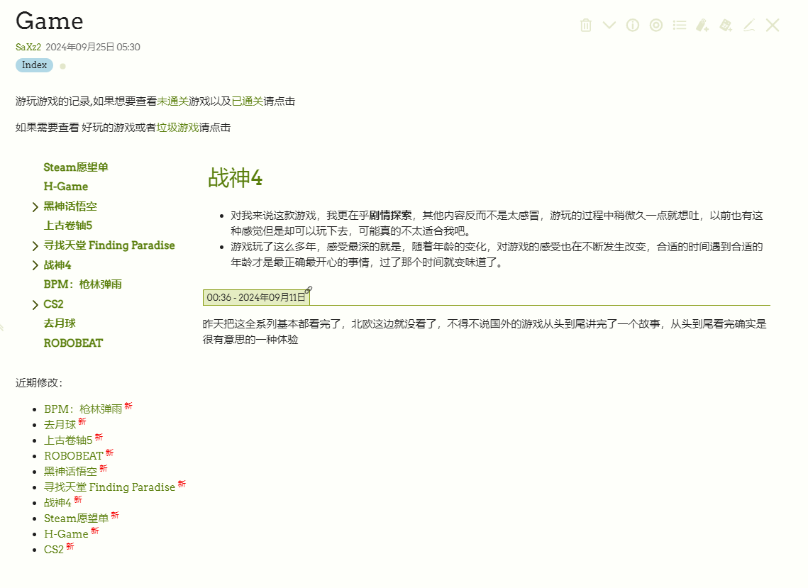
Task: Click the bulleted list toolbar icon
Action: click(679, 25)
